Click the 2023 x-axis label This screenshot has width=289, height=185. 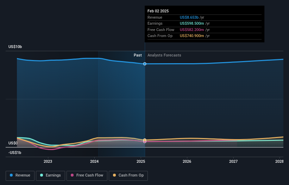coord(48,161)
